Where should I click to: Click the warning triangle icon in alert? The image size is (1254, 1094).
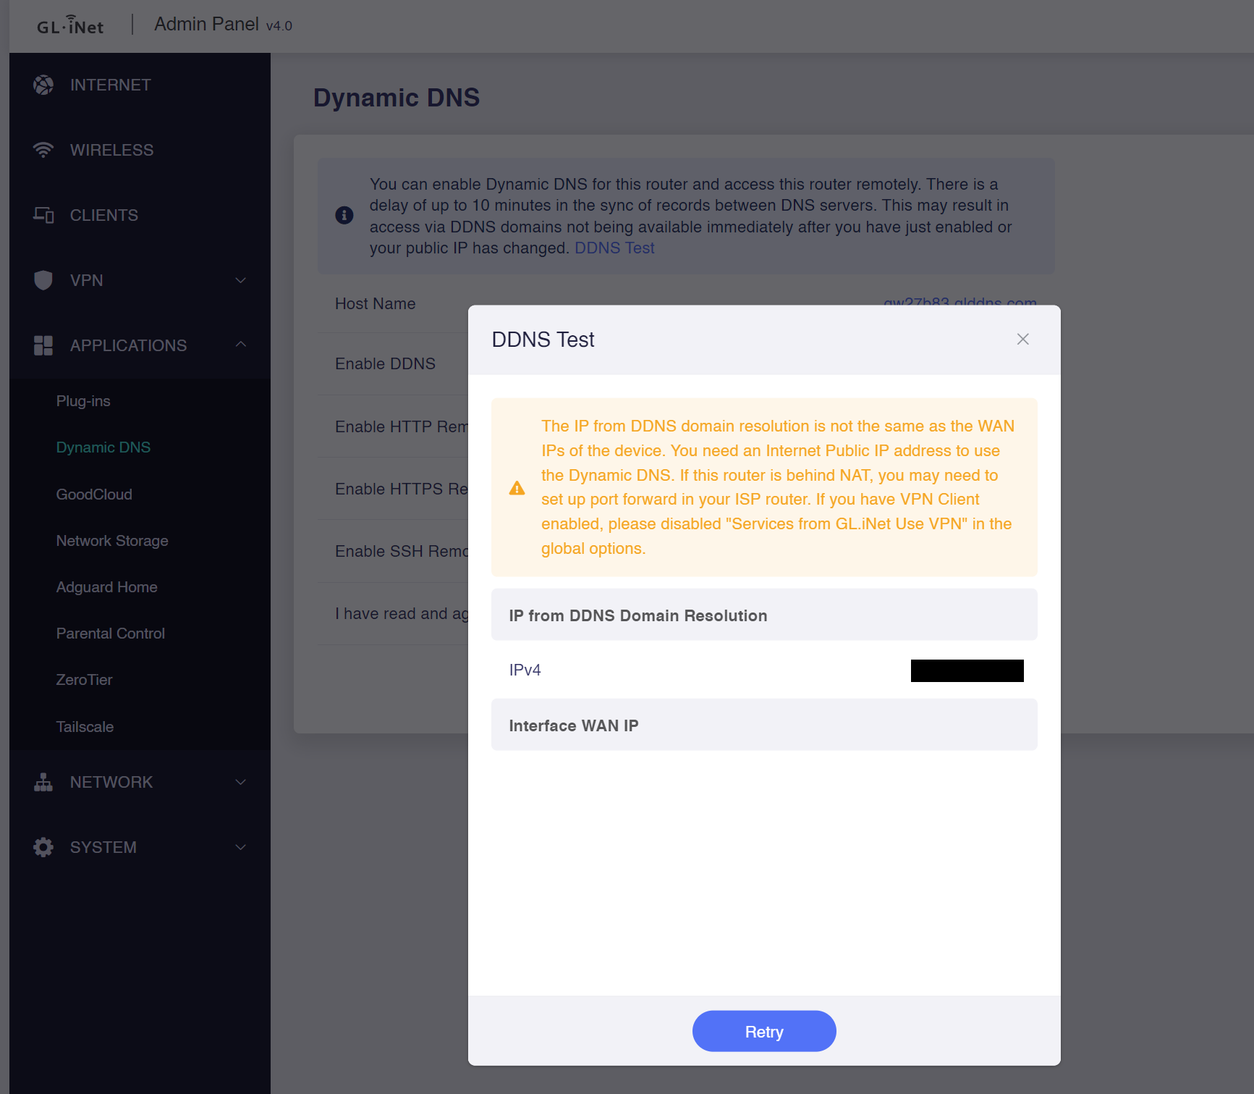[517, 488]
